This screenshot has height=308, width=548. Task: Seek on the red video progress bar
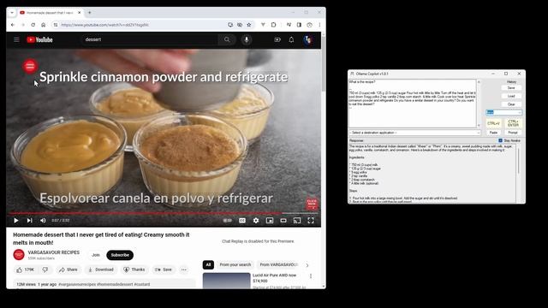point(164,213)
